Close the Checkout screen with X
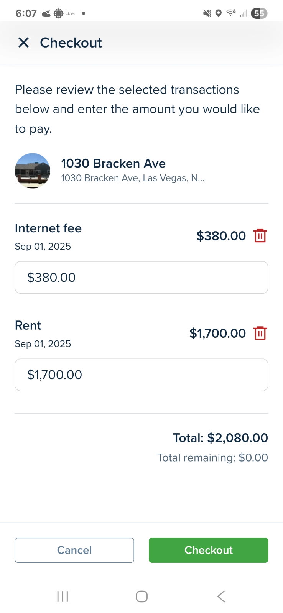The image size is (283, 613). coord(24,43)
